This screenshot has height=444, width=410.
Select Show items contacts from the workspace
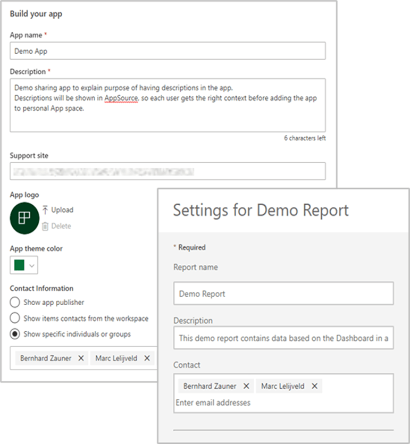pyautogui.click(x=15, y=319)
